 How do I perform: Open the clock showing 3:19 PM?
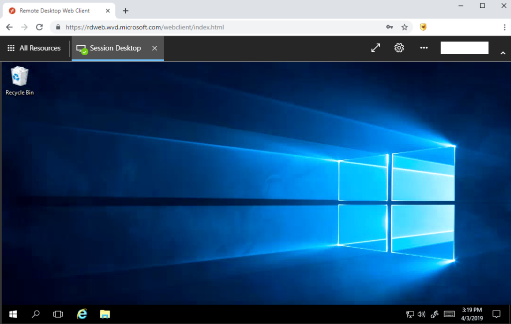(472, 314)
